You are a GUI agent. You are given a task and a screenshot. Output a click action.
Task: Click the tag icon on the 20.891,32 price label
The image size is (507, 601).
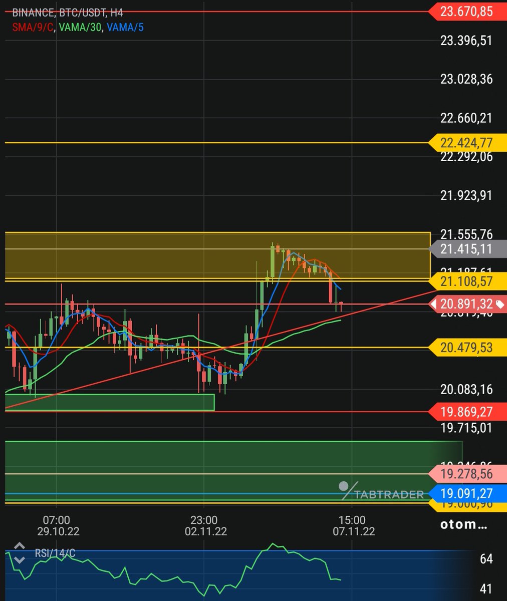click(x=499, y=304)
